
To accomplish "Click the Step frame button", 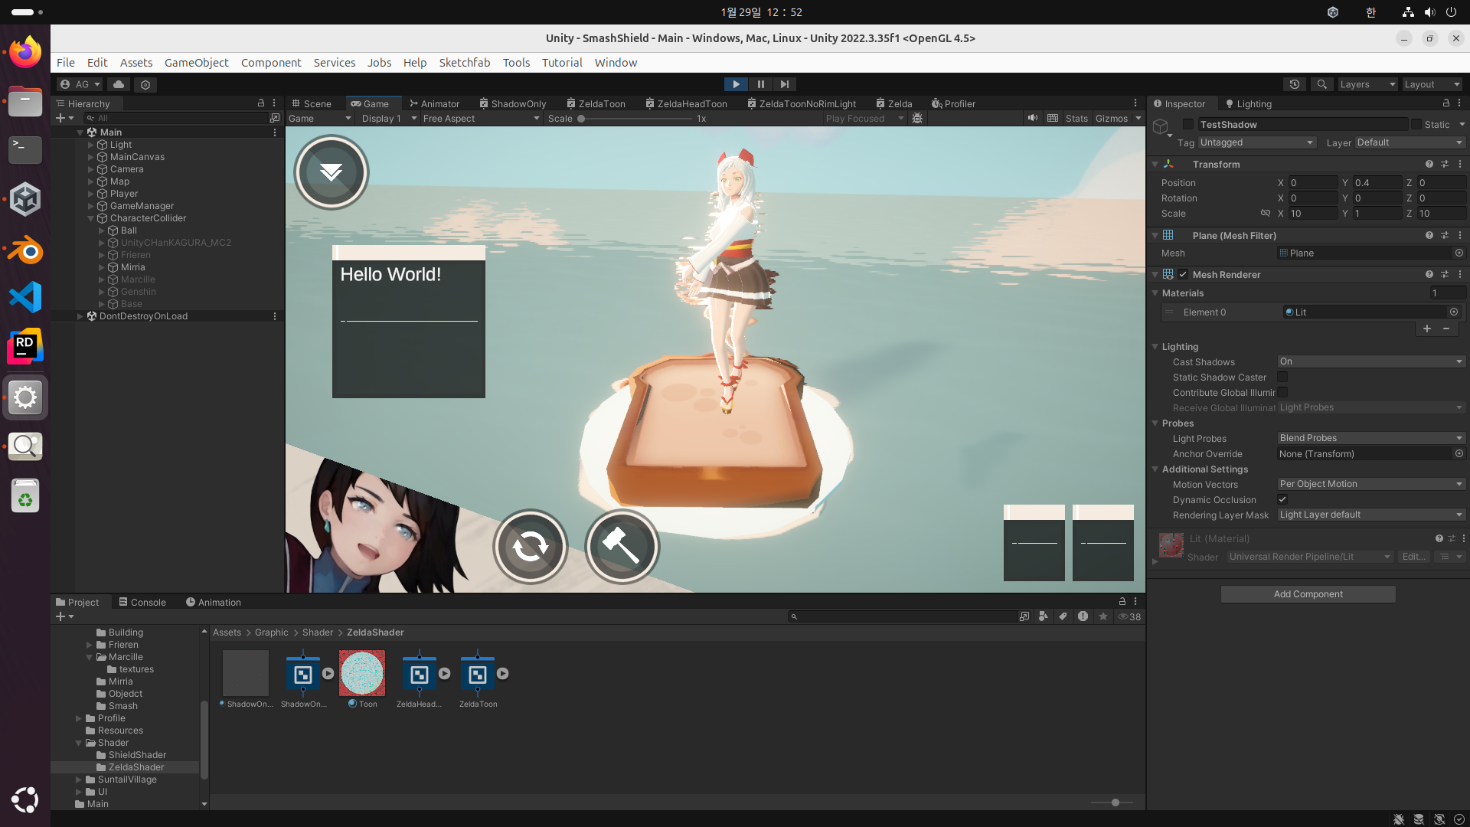I will point(784,84).
